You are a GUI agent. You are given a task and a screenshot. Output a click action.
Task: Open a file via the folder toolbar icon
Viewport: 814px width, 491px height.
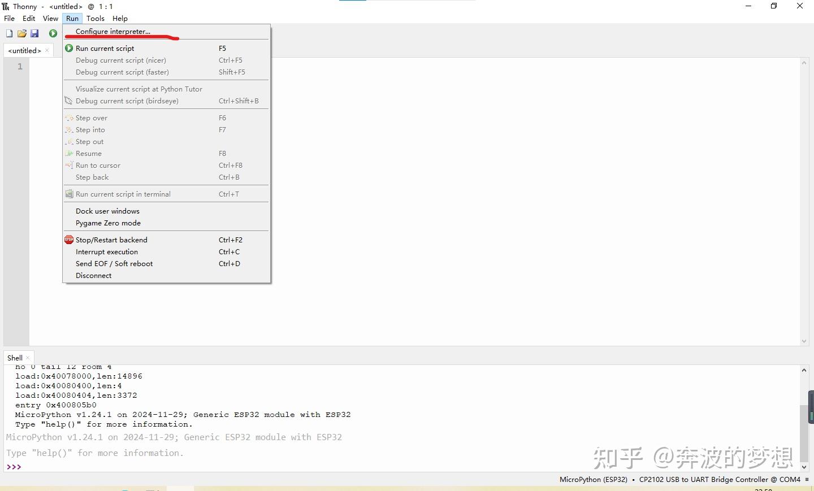pos(22,33)
